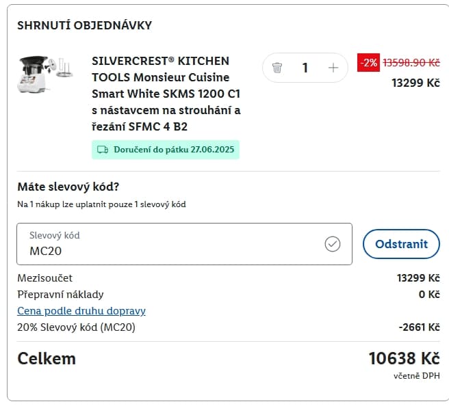Click the checkmark icon in discount field
The height and width of the screenshot is (419, 449).
pos(333,244)
